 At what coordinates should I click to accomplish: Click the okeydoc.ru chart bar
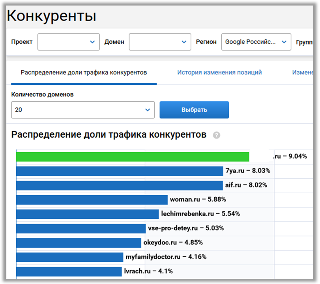[x=79, y=243]
